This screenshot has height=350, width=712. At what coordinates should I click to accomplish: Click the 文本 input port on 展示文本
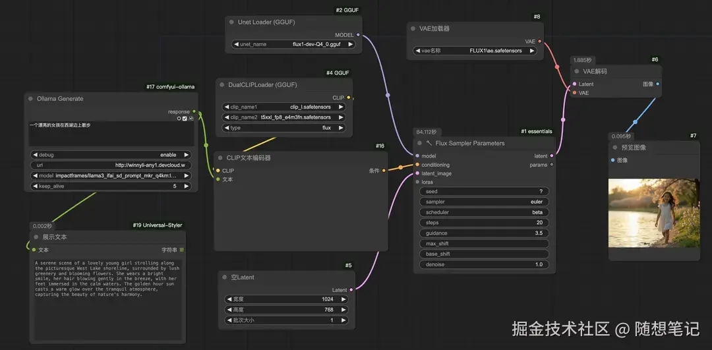point(34,250)
